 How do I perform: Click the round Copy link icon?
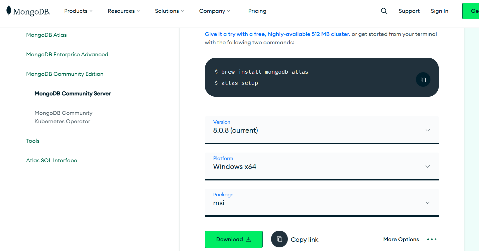click(x=279, y=239)
